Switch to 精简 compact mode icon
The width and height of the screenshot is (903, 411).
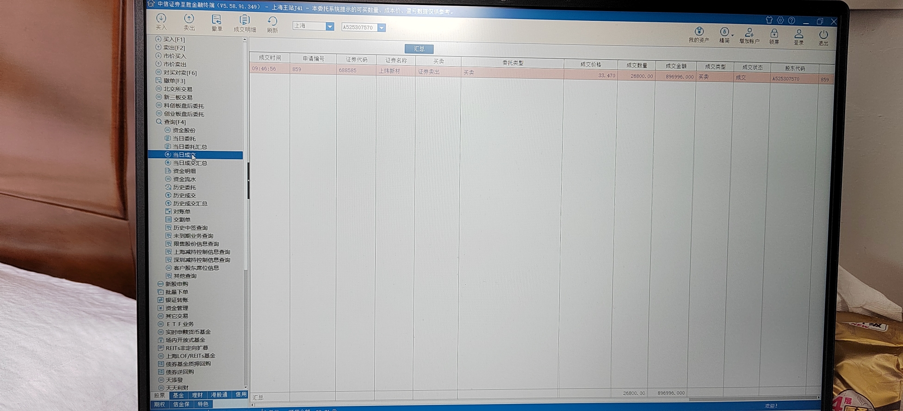pyautogui.click(x=724, y=35)
